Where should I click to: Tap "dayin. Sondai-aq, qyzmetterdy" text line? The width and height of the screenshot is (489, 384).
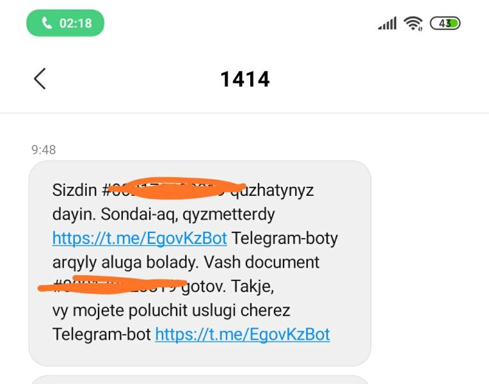(164, 214)
